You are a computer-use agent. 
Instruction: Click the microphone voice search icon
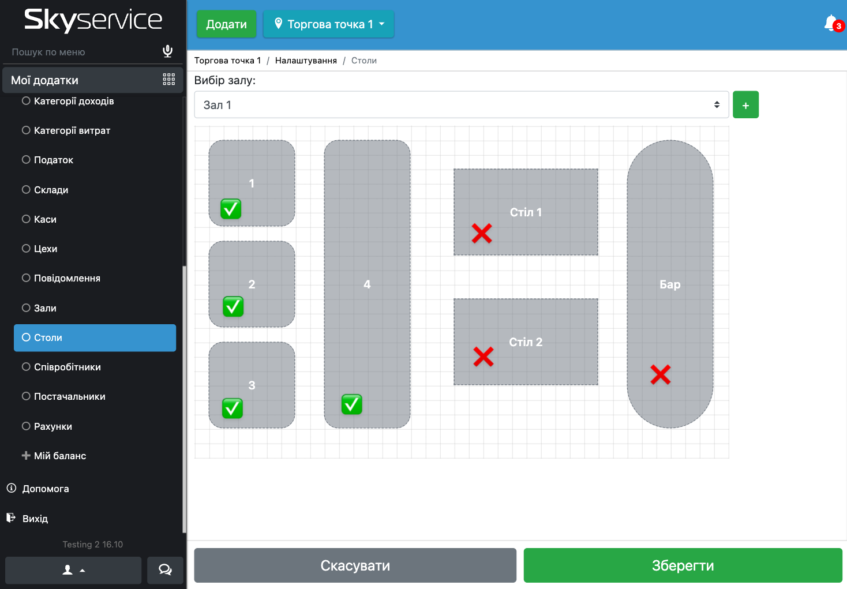tap(167, 51)
